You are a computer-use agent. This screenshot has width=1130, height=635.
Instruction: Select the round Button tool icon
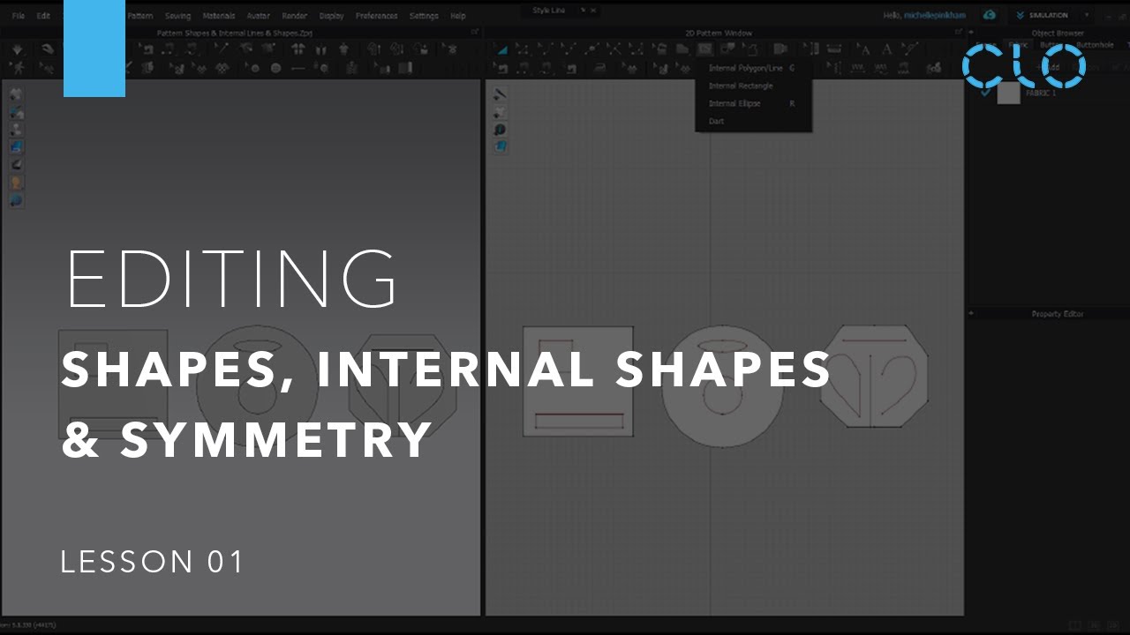[275, 67]
